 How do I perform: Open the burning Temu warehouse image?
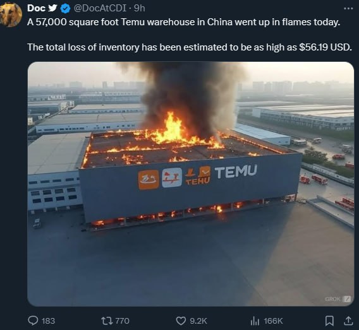click(x=191, y=184)
